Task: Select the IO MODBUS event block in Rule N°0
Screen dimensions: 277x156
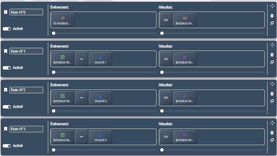Action: (x=62, y=20)
